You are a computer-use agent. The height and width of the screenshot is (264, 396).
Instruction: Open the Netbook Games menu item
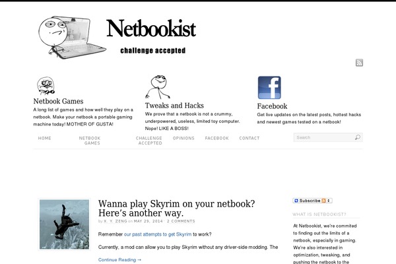(90, 141)
